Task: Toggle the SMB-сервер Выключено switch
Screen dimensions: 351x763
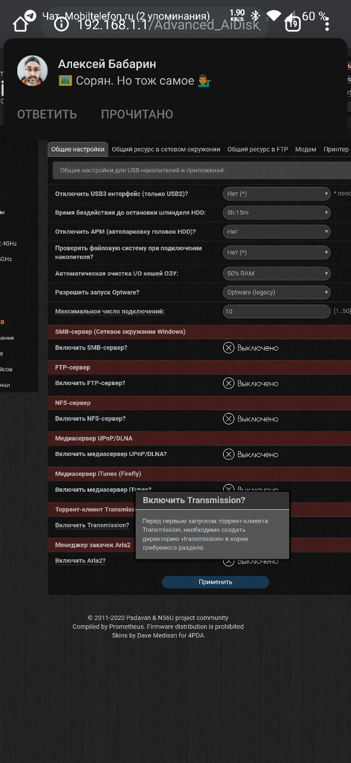Action: click(250, 348)
